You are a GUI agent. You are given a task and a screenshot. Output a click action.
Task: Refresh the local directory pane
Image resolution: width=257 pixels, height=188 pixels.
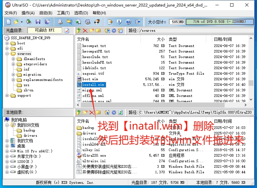point(120,113)
